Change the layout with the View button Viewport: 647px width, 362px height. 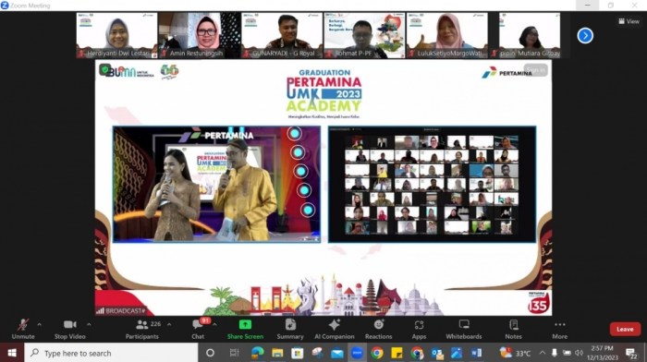629,21
